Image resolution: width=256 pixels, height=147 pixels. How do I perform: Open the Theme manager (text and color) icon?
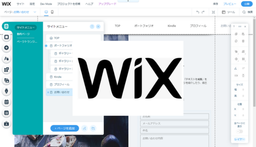[x=6, y=59]
